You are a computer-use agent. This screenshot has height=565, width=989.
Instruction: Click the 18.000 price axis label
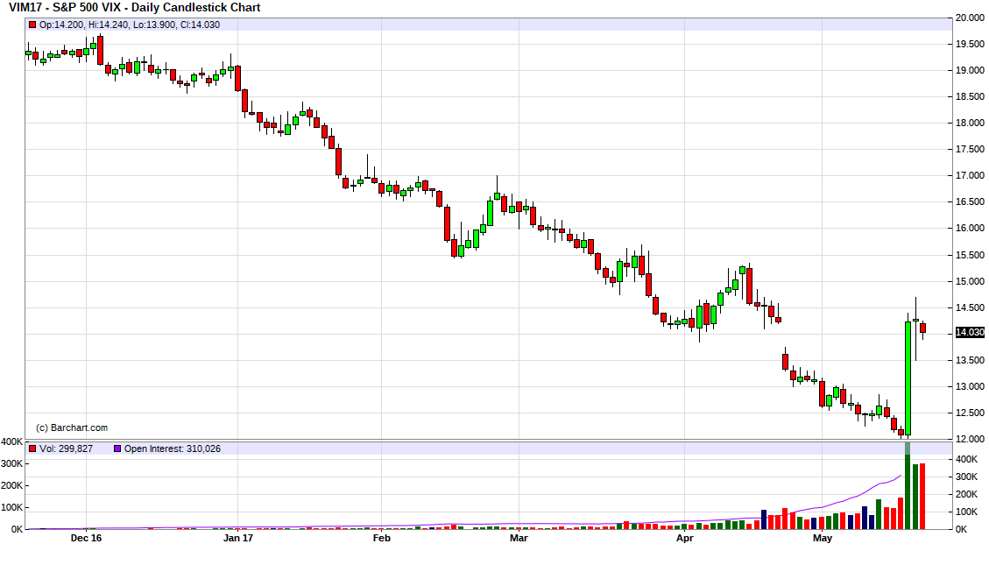click(x=970, y=123)
